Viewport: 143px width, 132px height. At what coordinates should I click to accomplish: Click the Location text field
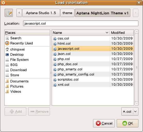pos(81,23)
